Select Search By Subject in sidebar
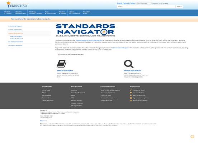This screenshot has width=198, height=148. coord(16,36)
